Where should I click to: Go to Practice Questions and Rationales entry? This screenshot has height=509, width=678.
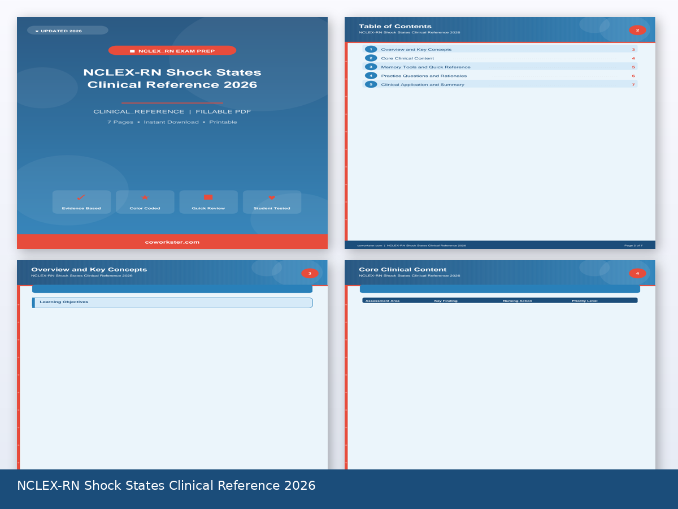coord(424,76)
